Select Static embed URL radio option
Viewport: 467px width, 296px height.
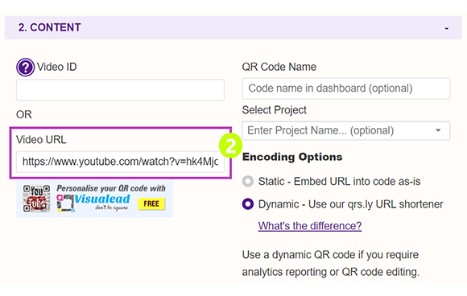click(x=248, y=181)
